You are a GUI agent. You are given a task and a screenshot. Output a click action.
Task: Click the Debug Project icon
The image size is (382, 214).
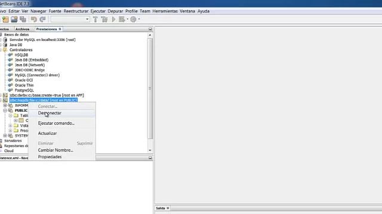tap(122, 19)
